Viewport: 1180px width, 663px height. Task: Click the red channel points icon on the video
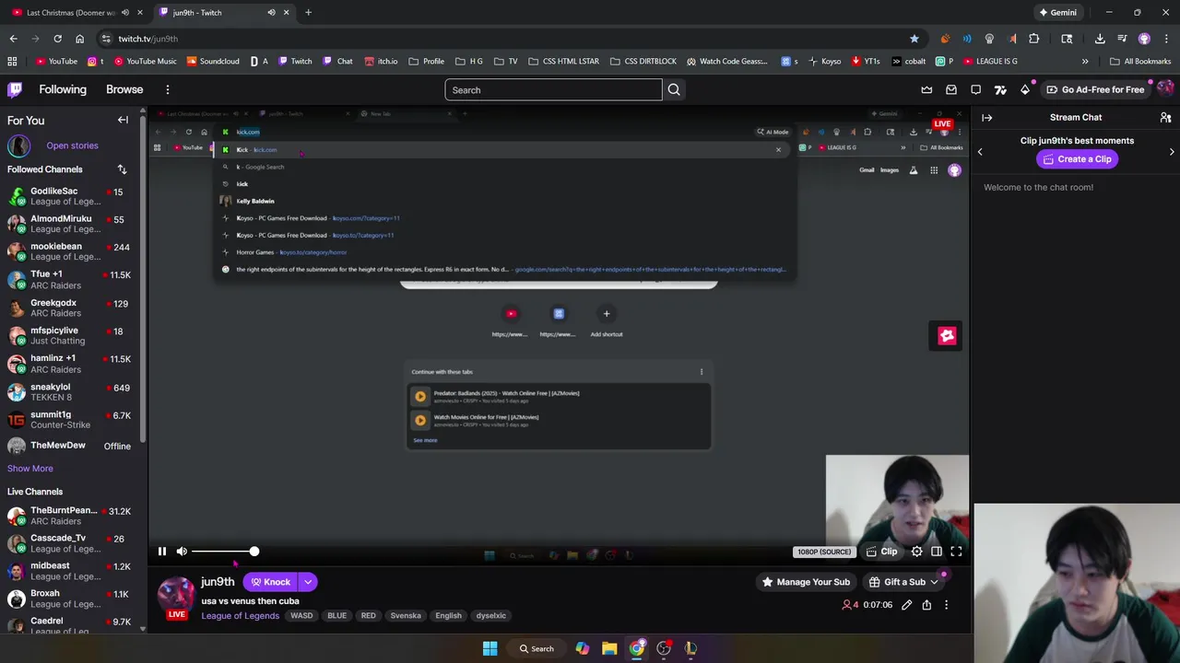click(x=947, y=336)
